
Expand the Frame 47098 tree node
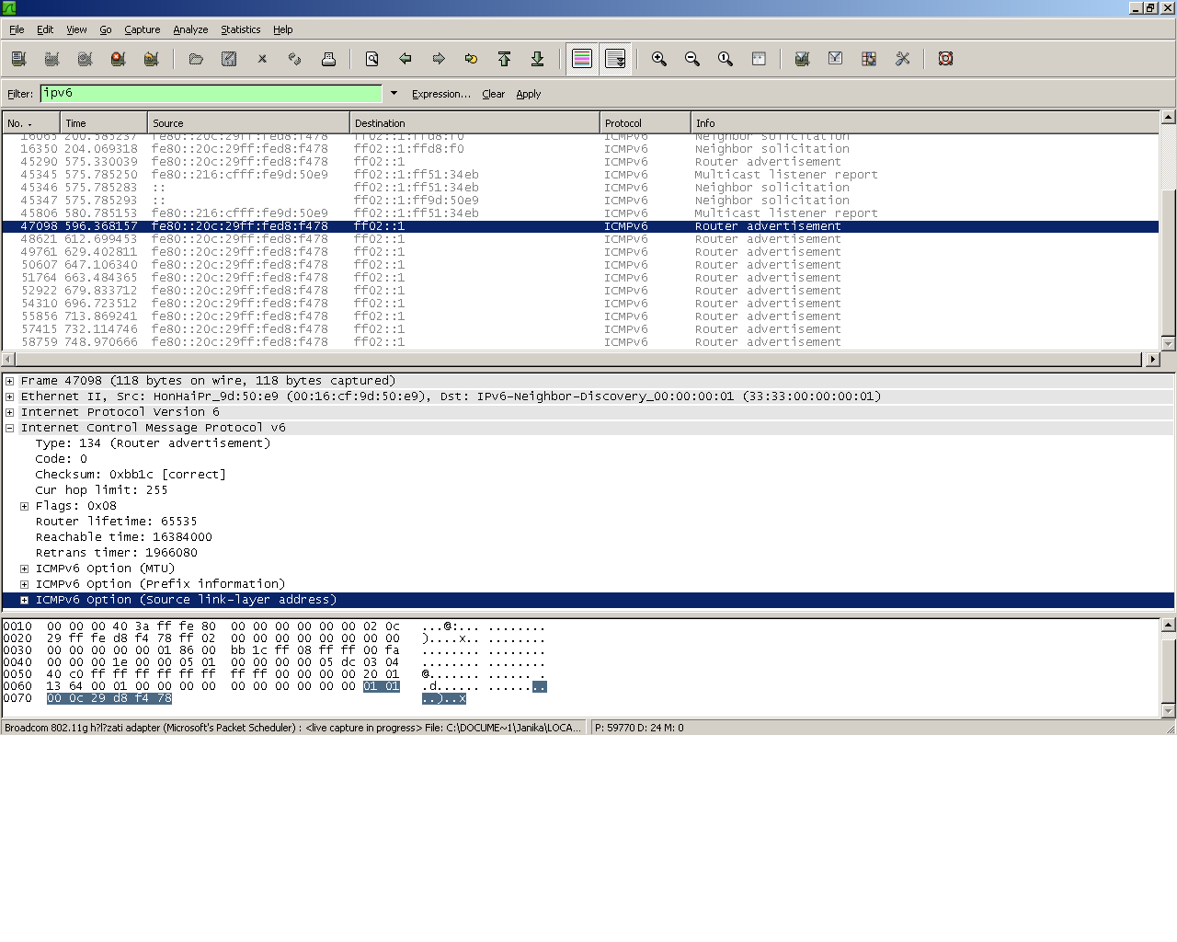9,381
